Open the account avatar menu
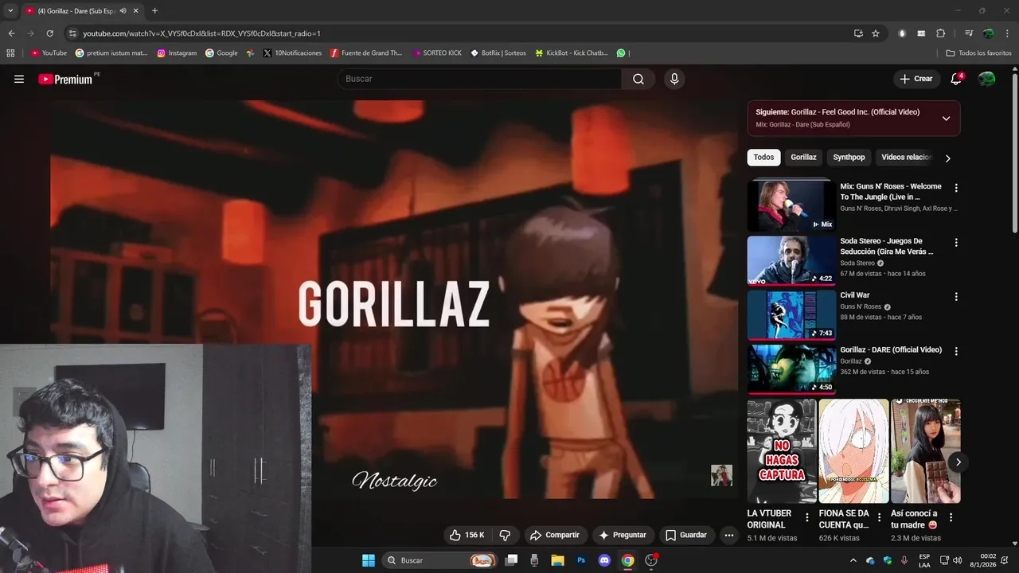The image size is (1019, 573). coord(986,79)
